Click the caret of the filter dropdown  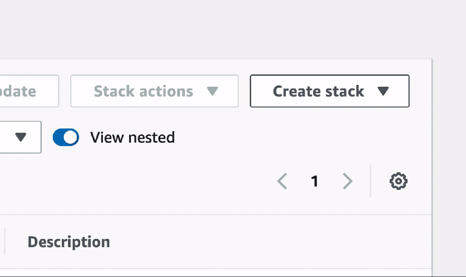pyautogui.click(x=21, y=137)
